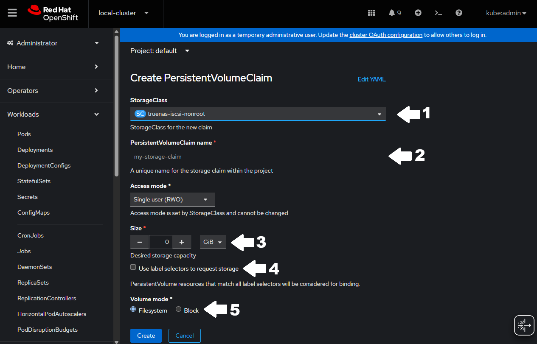Open the GiB size unit dropdown

[x=213, y=242]
